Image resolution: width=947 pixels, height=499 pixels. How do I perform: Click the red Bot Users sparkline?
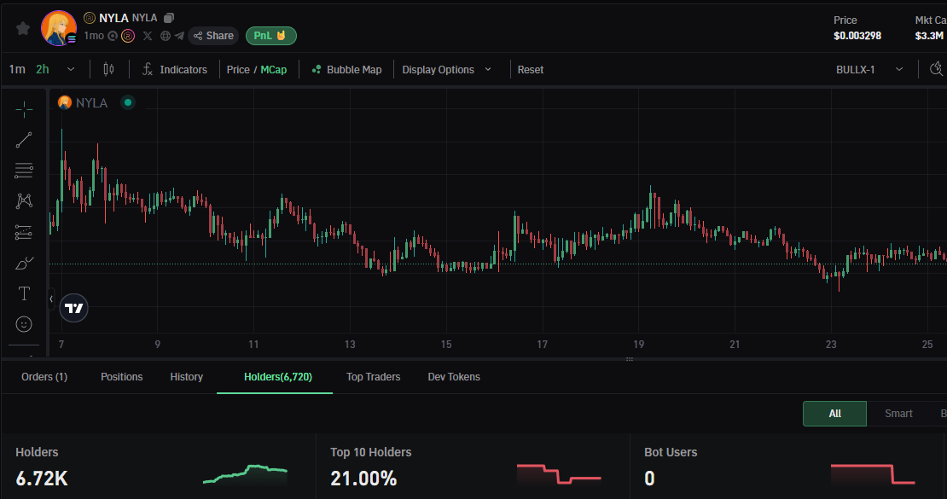click(873, 474)
